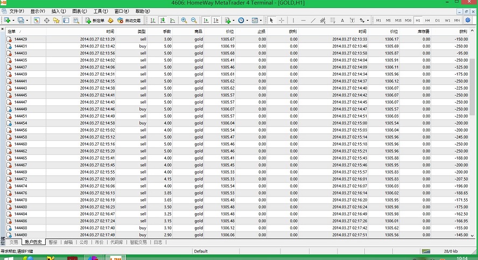Open the Strategy Tester icon
The image size is (478, 260).
tap(76, 20)
